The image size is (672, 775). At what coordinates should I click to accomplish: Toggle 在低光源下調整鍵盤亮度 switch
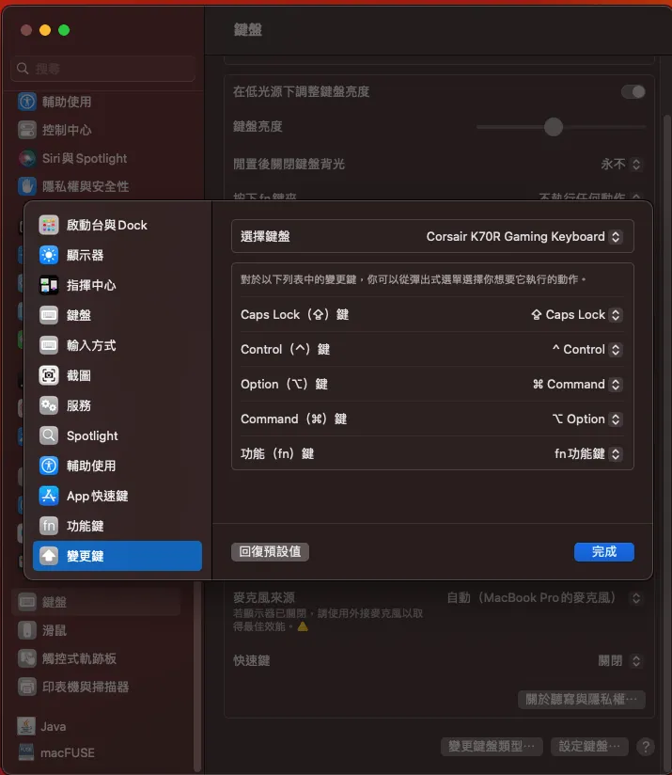(x=633, y=92)
